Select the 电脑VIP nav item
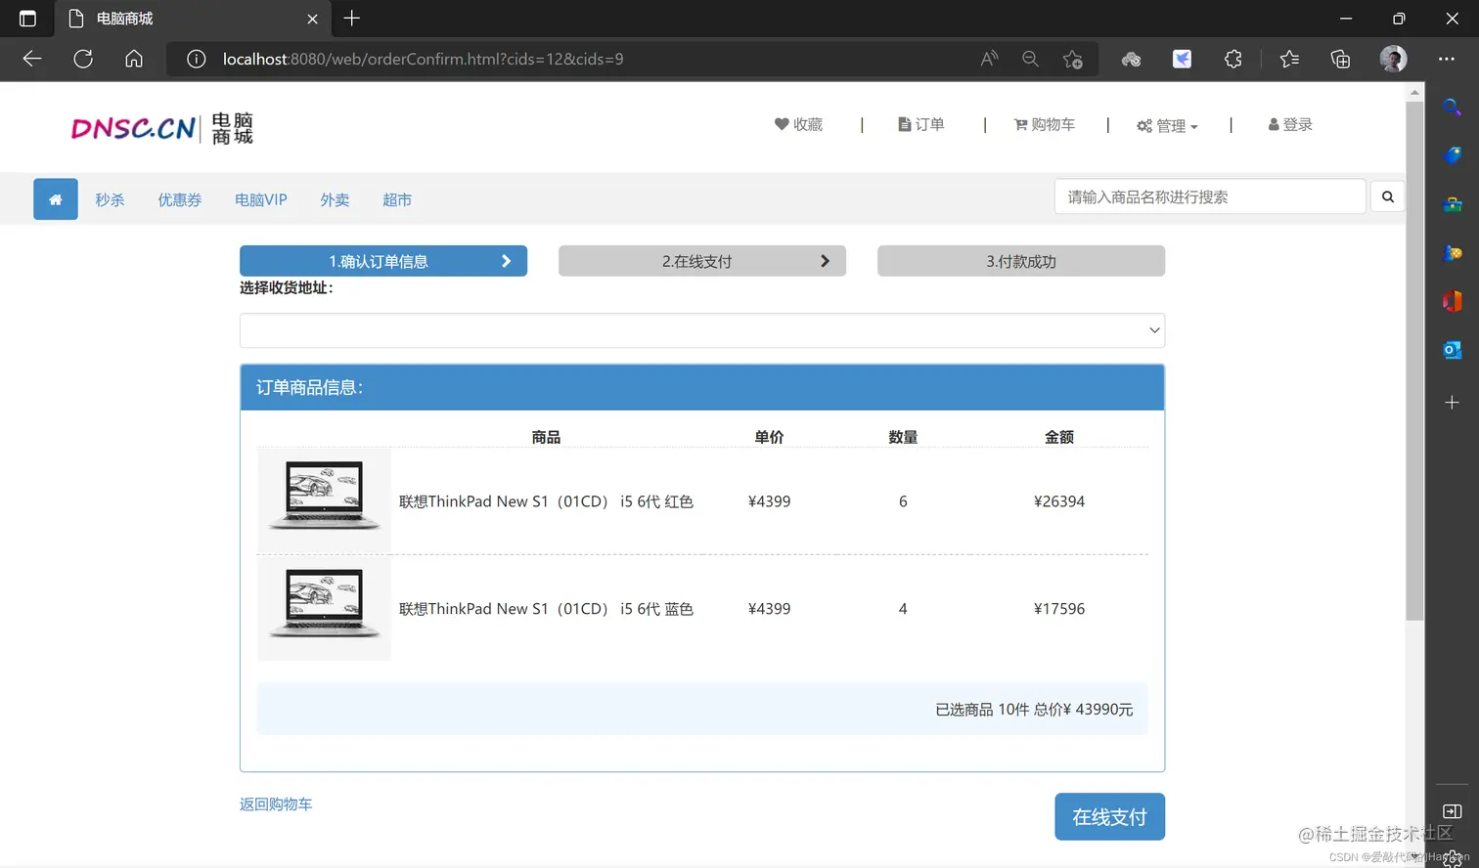Image resolution: width=1479 pixels, height=868 pixels. pos(261,199)
